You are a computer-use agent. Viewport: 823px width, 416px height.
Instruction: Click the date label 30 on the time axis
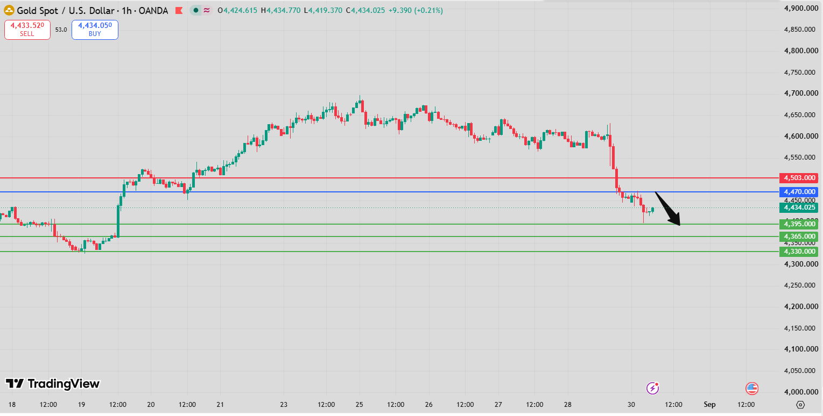[631, 405]
